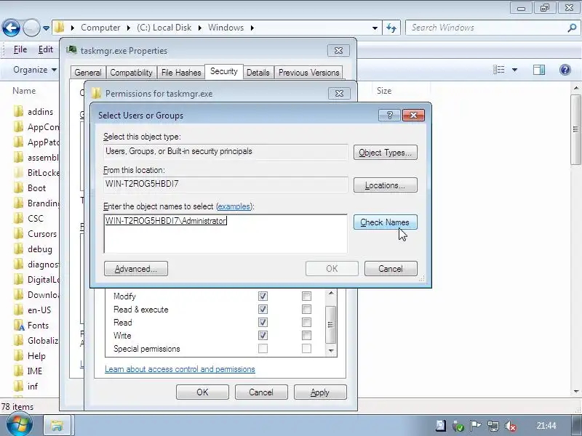Open the File menu in Explorer
The height and width of the screenshot is (436, 582).
(20, 49)
